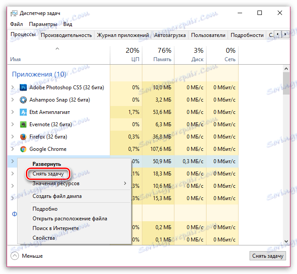Screen dimensions: 297x274
Task: Open the Файл menu
Action: [17, 24]
